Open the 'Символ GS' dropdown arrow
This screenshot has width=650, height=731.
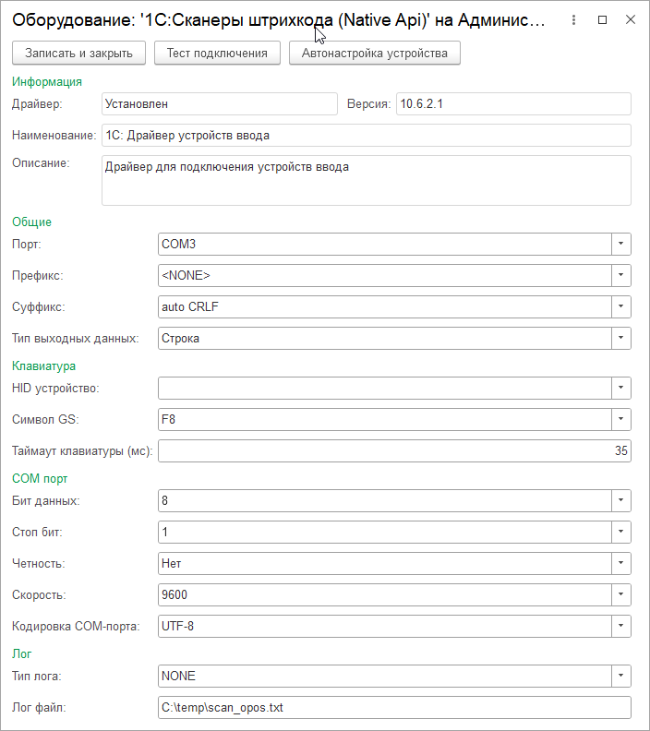(x=621, y=419)
